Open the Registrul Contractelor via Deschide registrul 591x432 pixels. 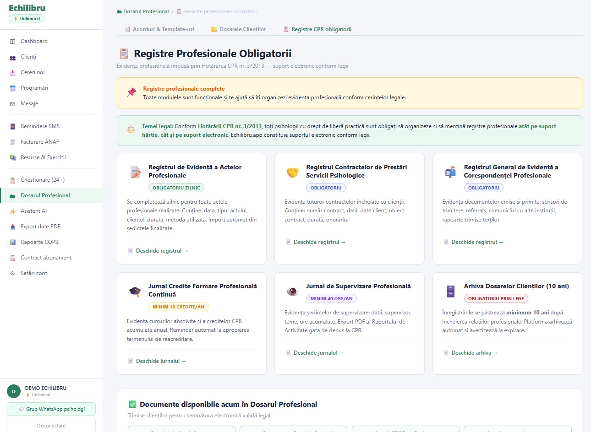319,242
